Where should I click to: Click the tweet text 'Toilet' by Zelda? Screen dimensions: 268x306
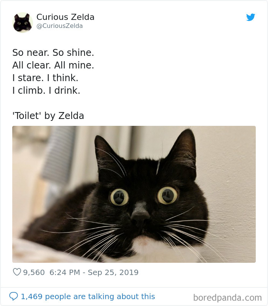[48, 115]
